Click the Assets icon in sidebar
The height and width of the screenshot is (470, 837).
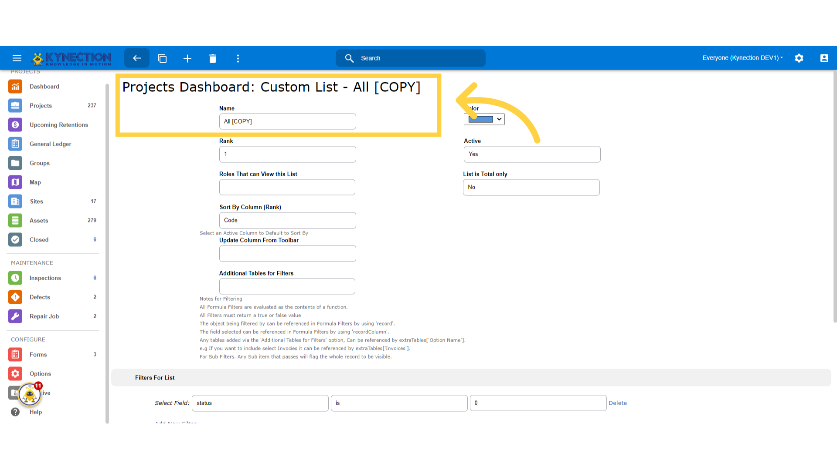15,221
